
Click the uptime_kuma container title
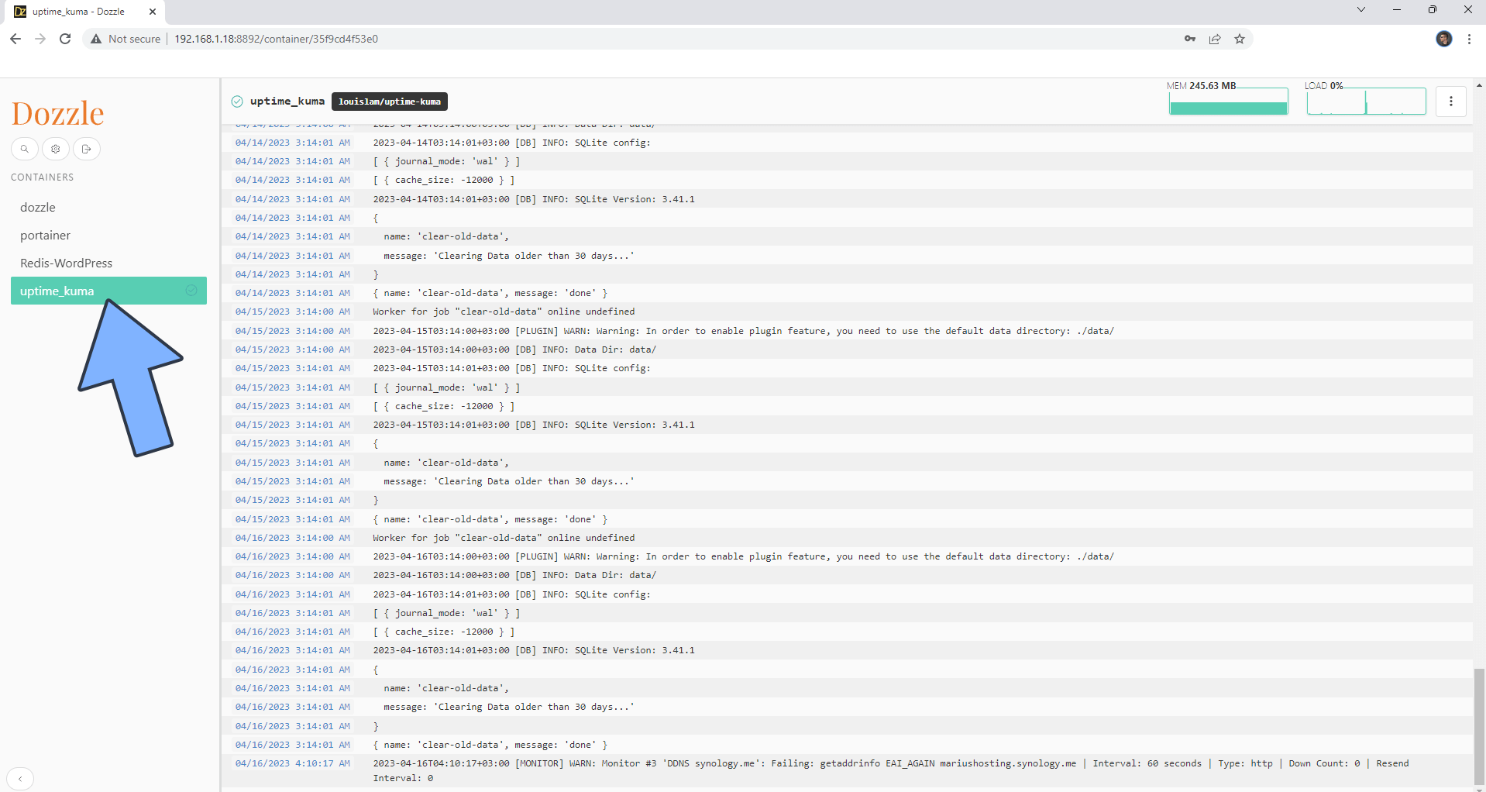(287, 102)
